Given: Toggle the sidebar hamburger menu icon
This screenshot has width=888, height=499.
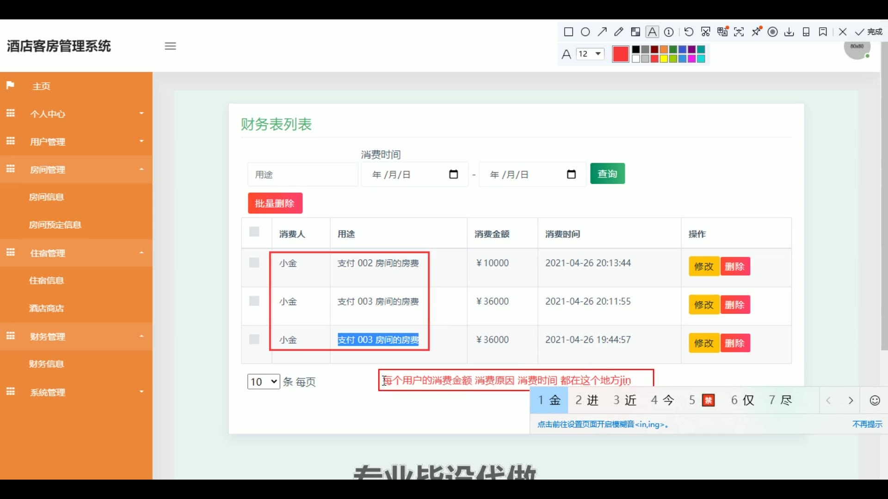Looking at the screenshot, I should coord(170,46).
